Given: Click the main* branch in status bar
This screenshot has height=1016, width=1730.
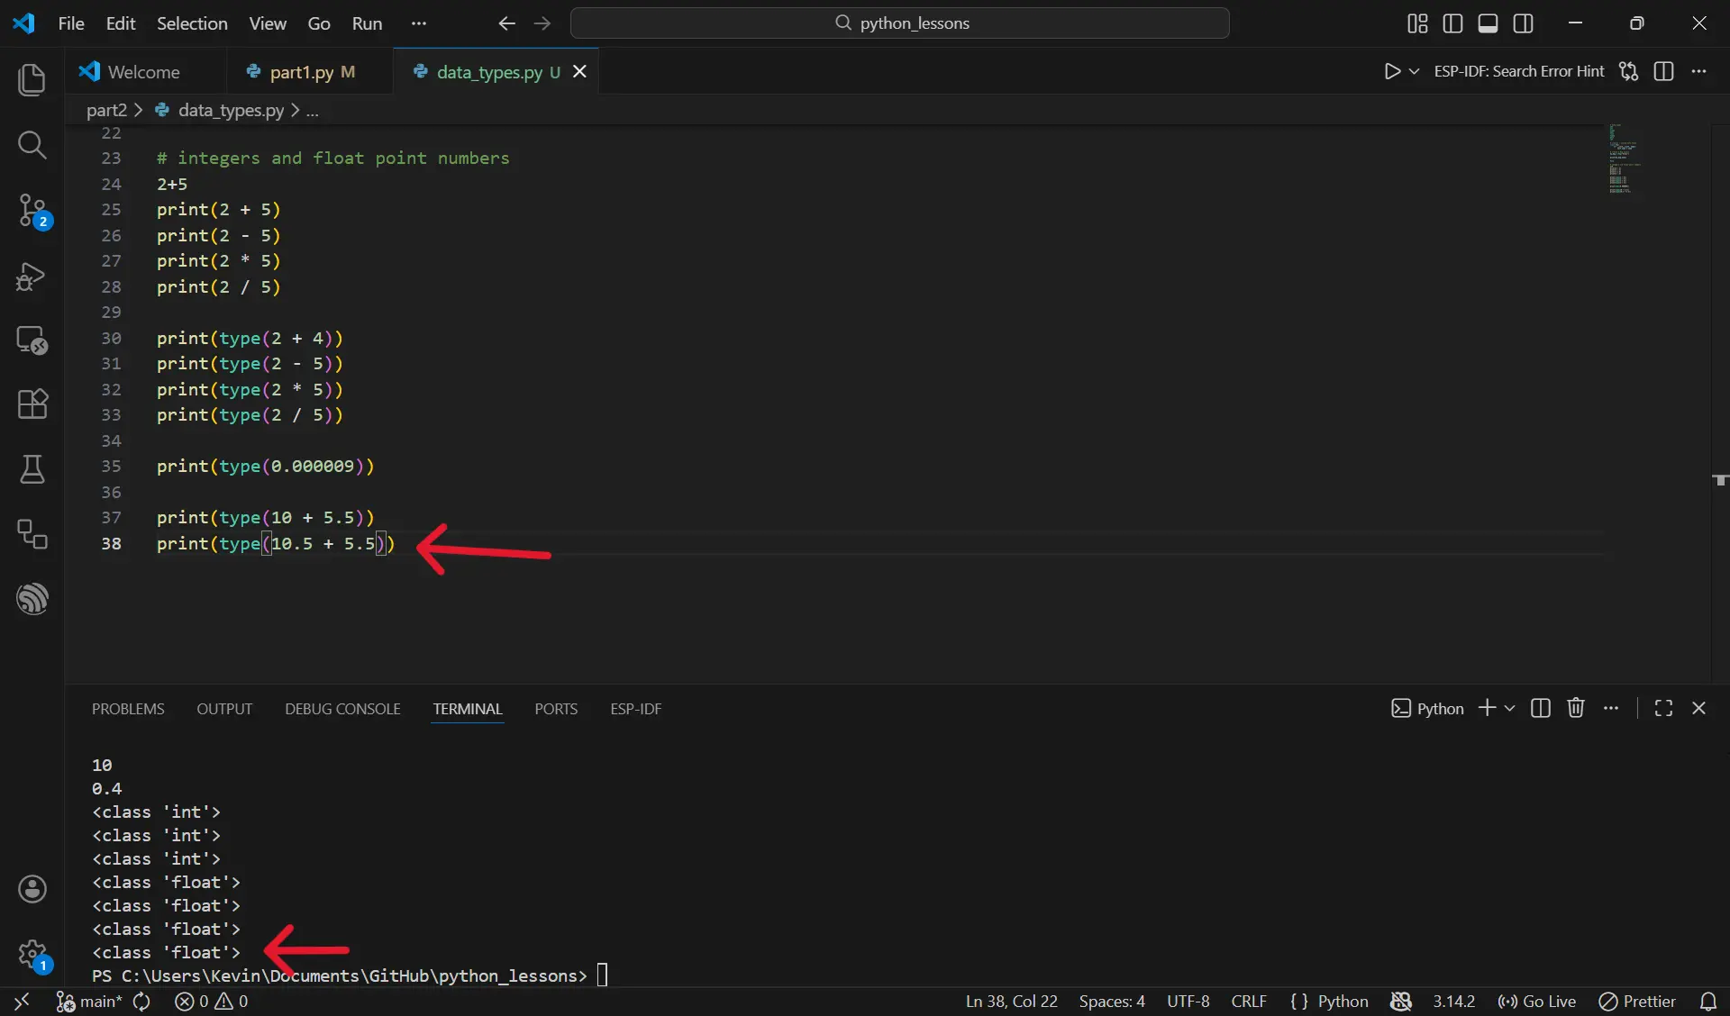Looking at the screenshot, I should pos(89,1002).
